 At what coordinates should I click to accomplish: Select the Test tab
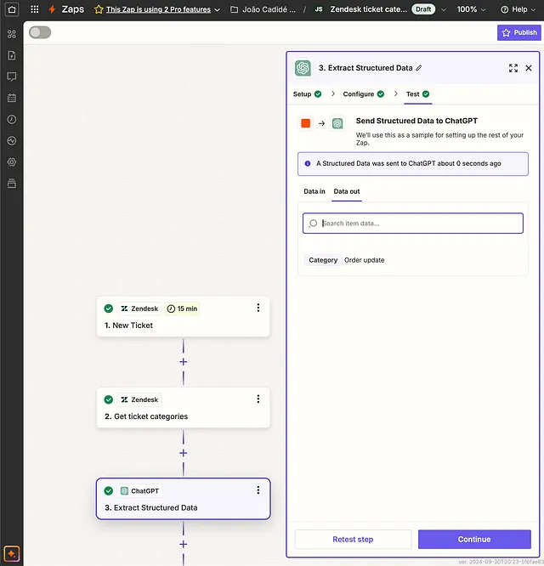[417, 93]
